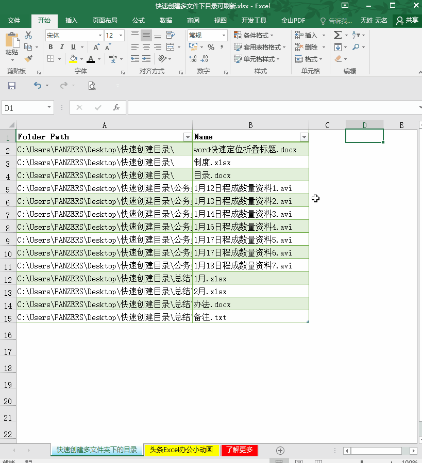Select sheet 头条Excel办公小动画

coord(181,450)
